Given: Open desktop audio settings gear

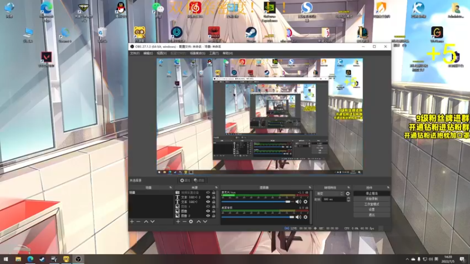Looking at the screenshot, I should [305, 217].
